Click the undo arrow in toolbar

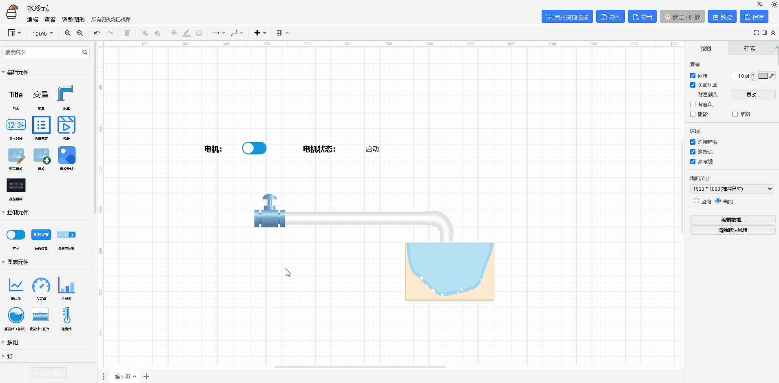pyautogui.click(x=97, y=33)
